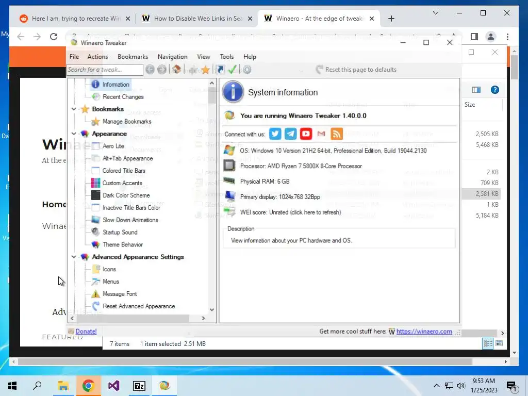
Task: Click the blue help question mark in Explorer
Action: point(494,90)
